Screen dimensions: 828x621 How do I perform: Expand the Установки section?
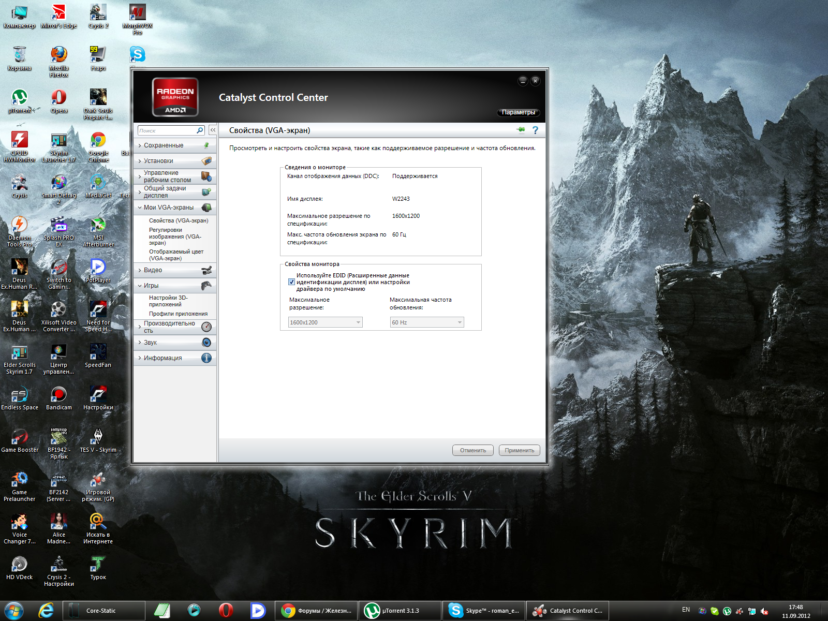[175, 161]
